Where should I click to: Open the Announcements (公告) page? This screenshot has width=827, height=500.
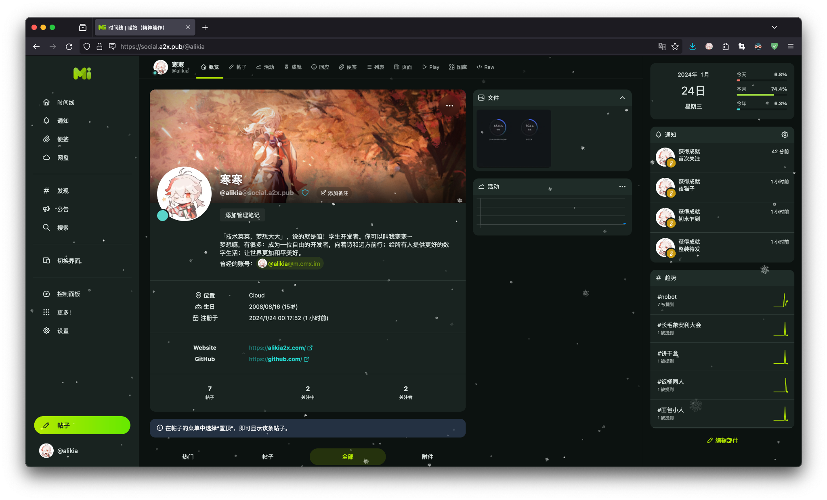pos(63,209)
